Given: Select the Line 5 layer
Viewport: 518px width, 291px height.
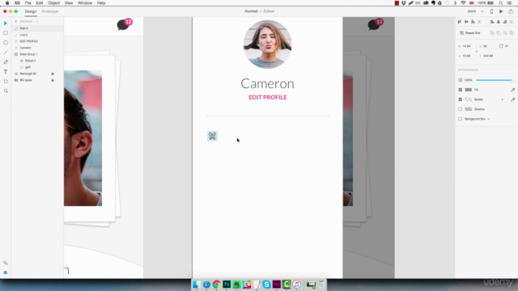Looking at the screenshot, I should [x=37, y=35].
